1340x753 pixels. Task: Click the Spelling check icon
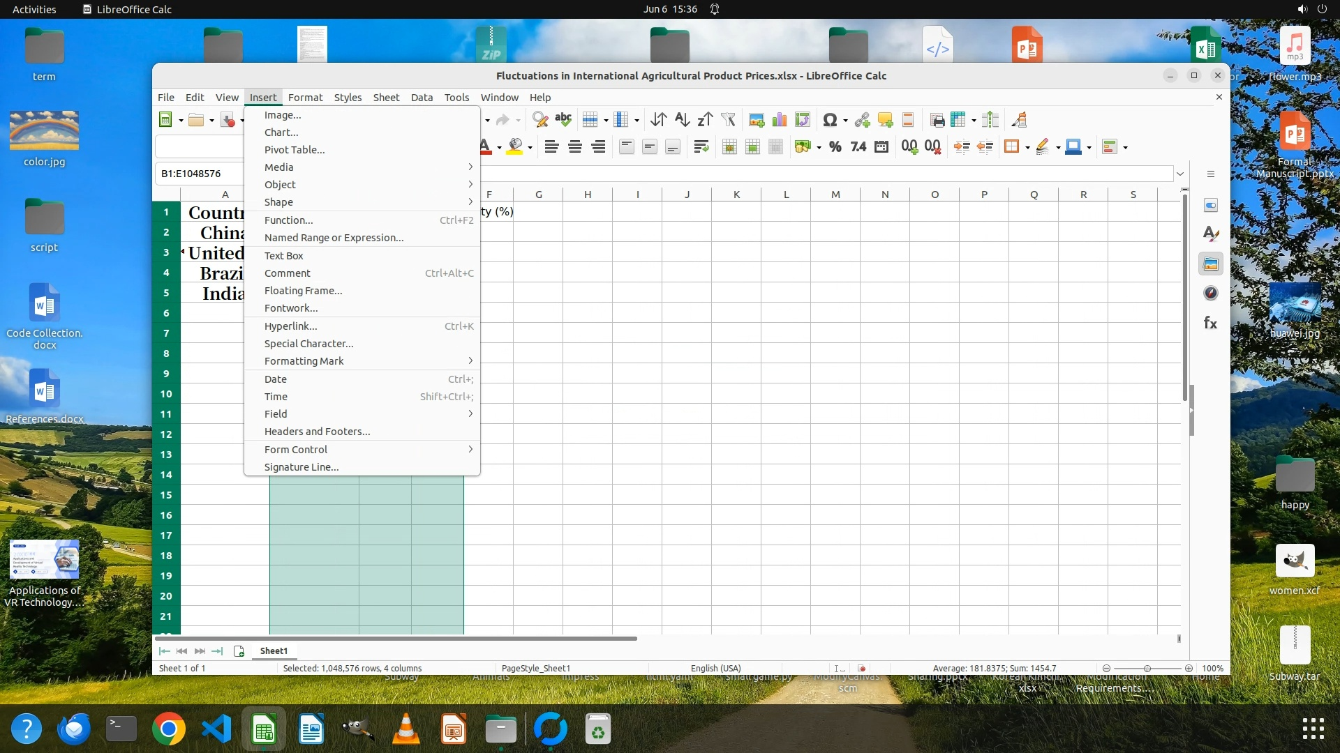point(563,120)
